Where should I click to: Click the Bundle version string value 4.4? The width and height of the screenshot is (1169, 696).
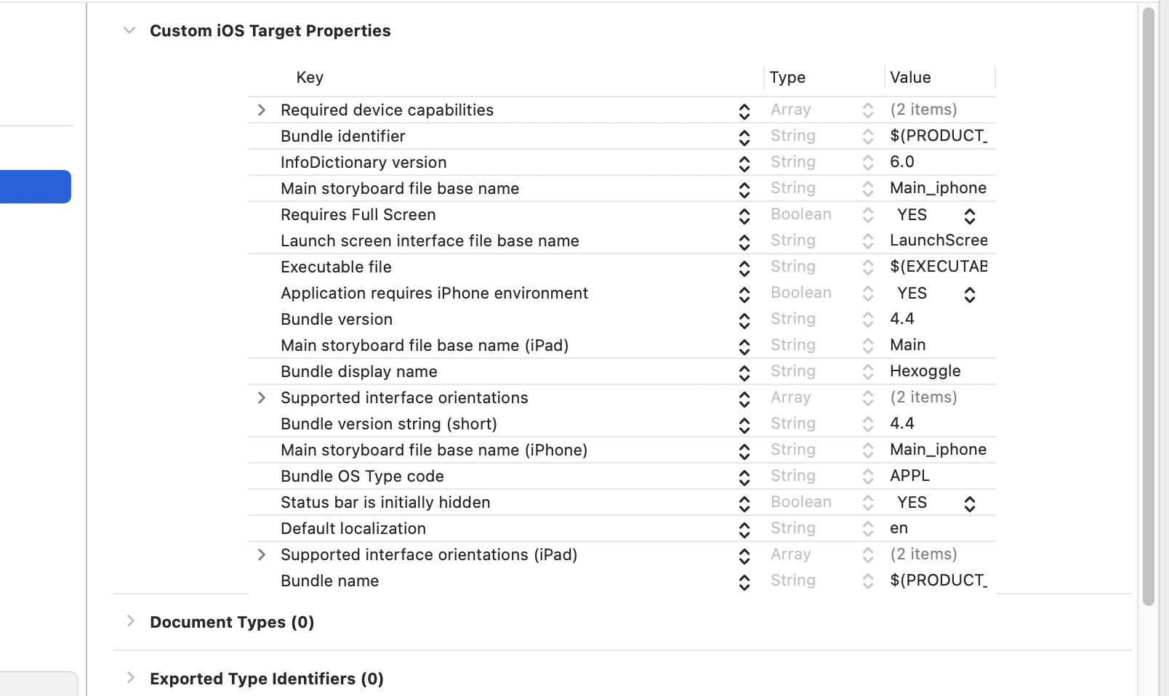click(902, 424)
